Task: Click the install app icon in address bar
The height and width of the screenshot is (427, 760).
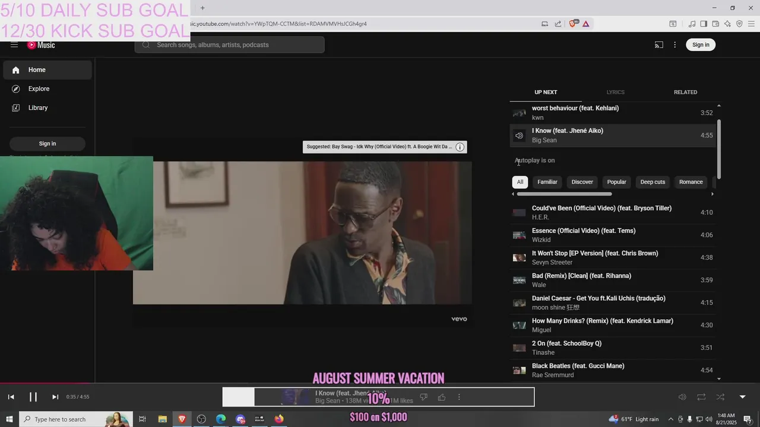Action: pos(544,24)
